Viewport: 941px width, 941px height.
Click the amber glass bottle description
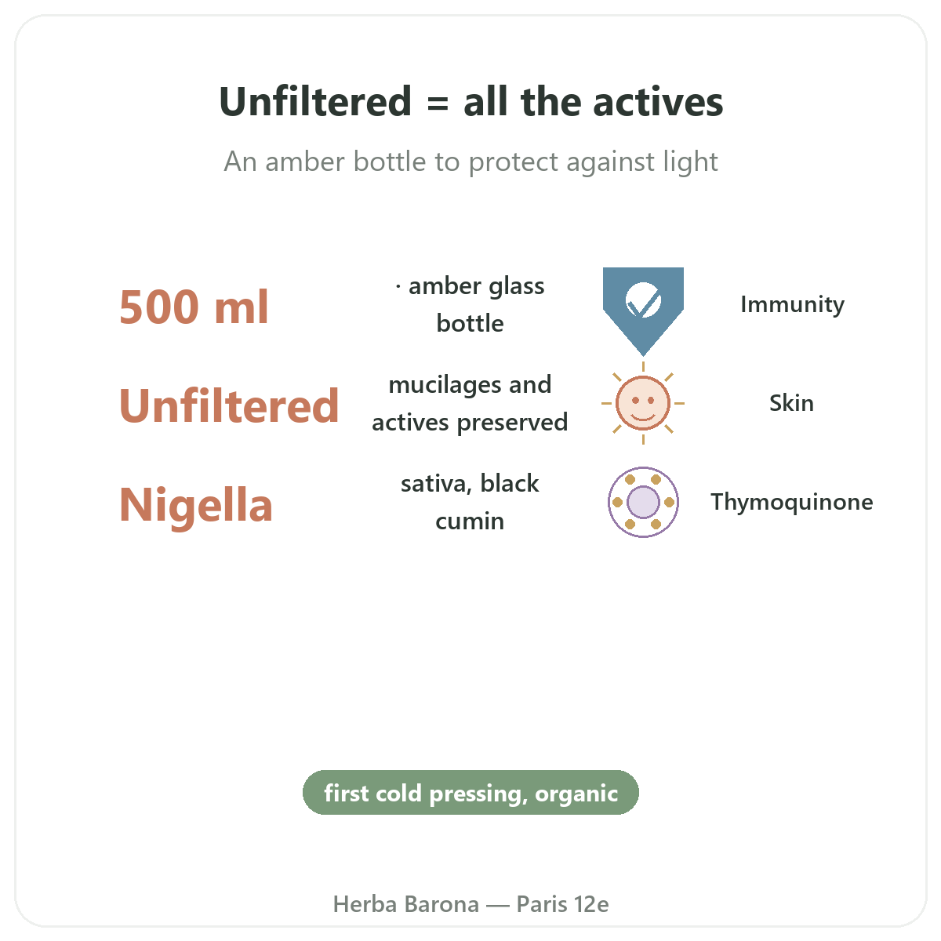click(470, 304)
